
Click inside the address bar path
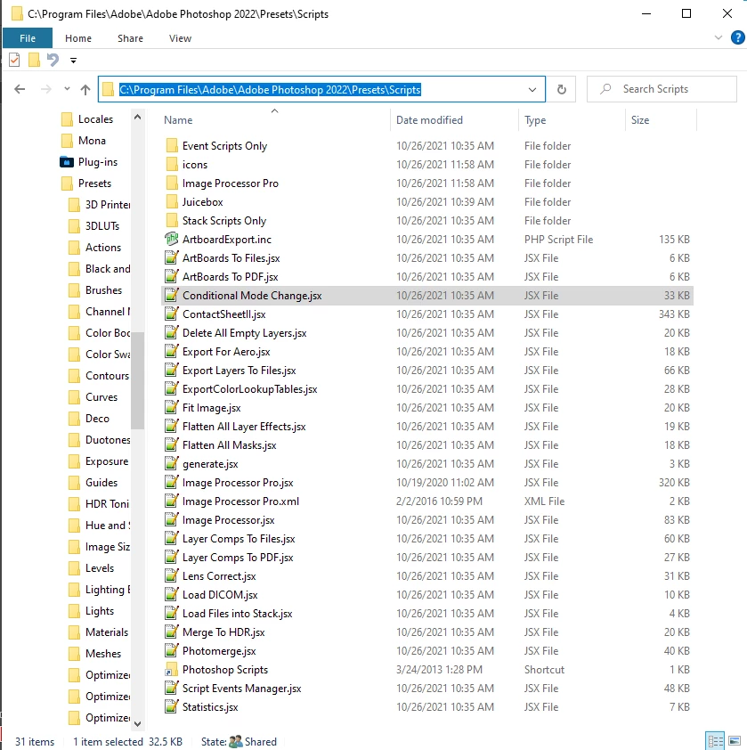(270, 89)
